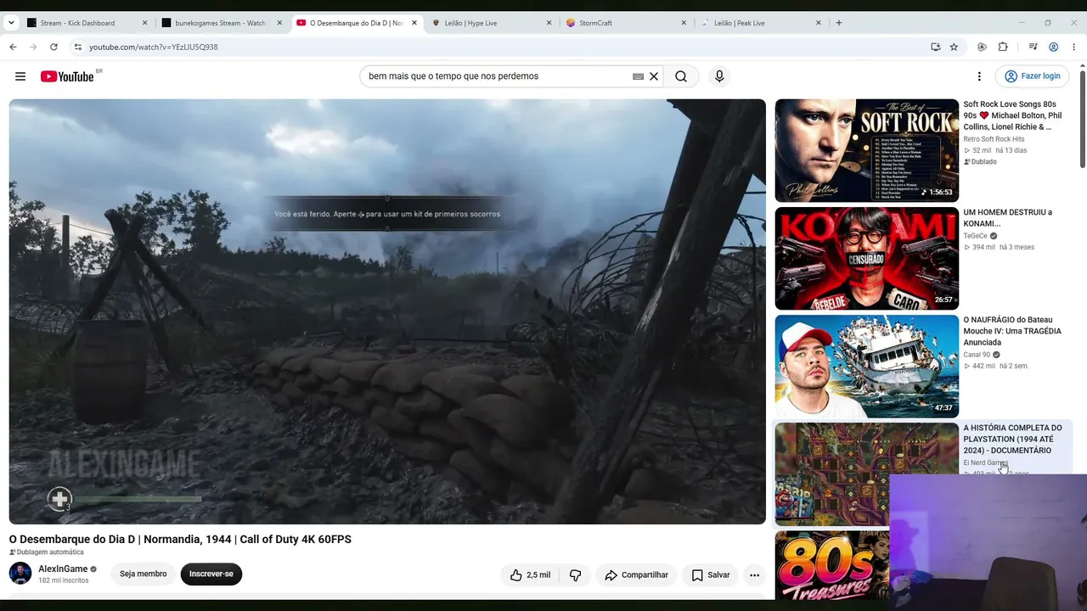Switch to Stream - Kick Dashboard tab

click(x=85, y=23)
